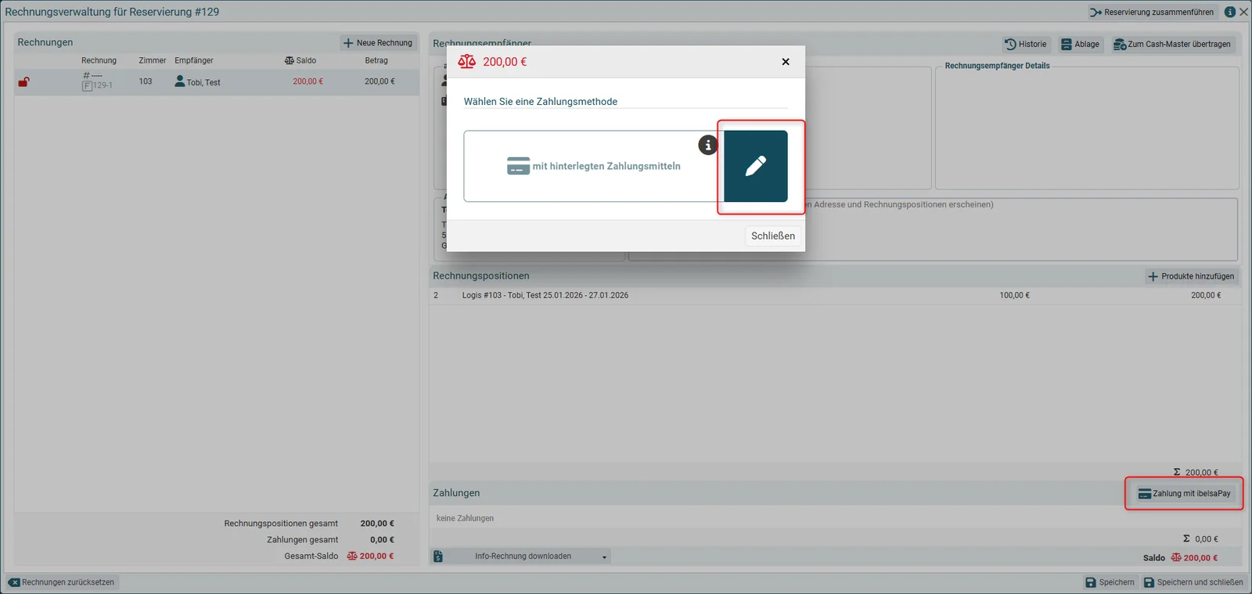Click the Rechnung column header

click(x=99, y=60)
